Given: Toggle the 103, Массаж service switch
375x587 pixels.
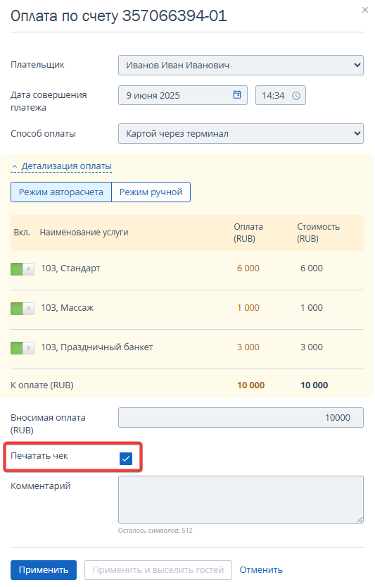Looking at the screenshot, I should tap(23, 308).
